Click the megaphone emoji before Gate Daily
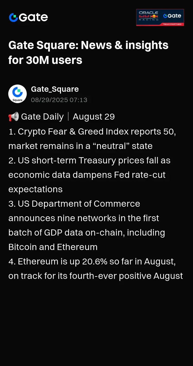 pyautogui.click(x=13, y=117)
